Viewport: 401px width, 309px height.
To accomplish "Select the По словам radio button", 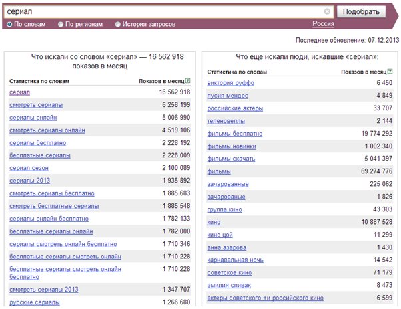I will (9, 24).
